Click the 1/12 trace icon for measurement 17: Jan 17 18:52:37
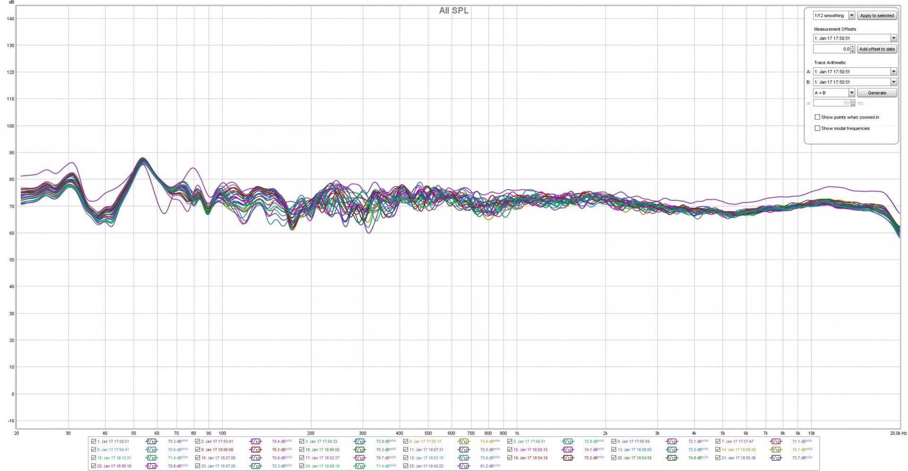The image size is (908, 471). tap(359, 458)
